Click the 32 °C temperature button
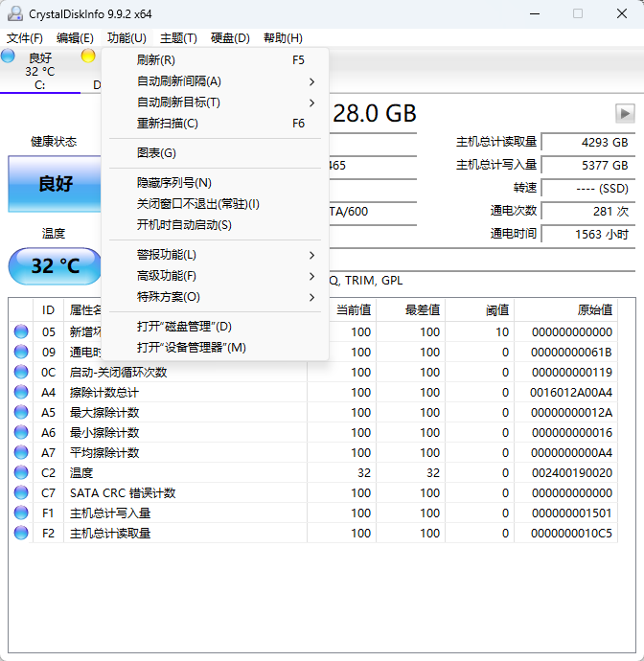The width and height of the screenshot is (644, 661). click(55, 266)
